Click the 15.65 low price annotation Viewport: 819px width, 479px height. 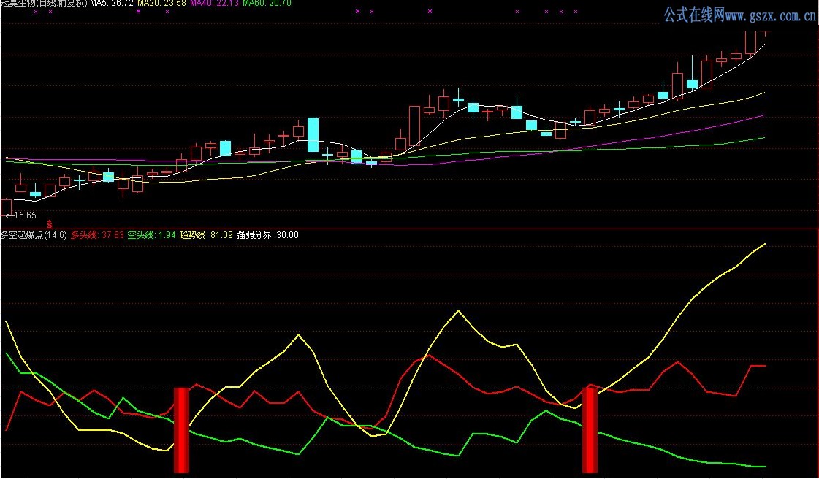pos(21,215)
